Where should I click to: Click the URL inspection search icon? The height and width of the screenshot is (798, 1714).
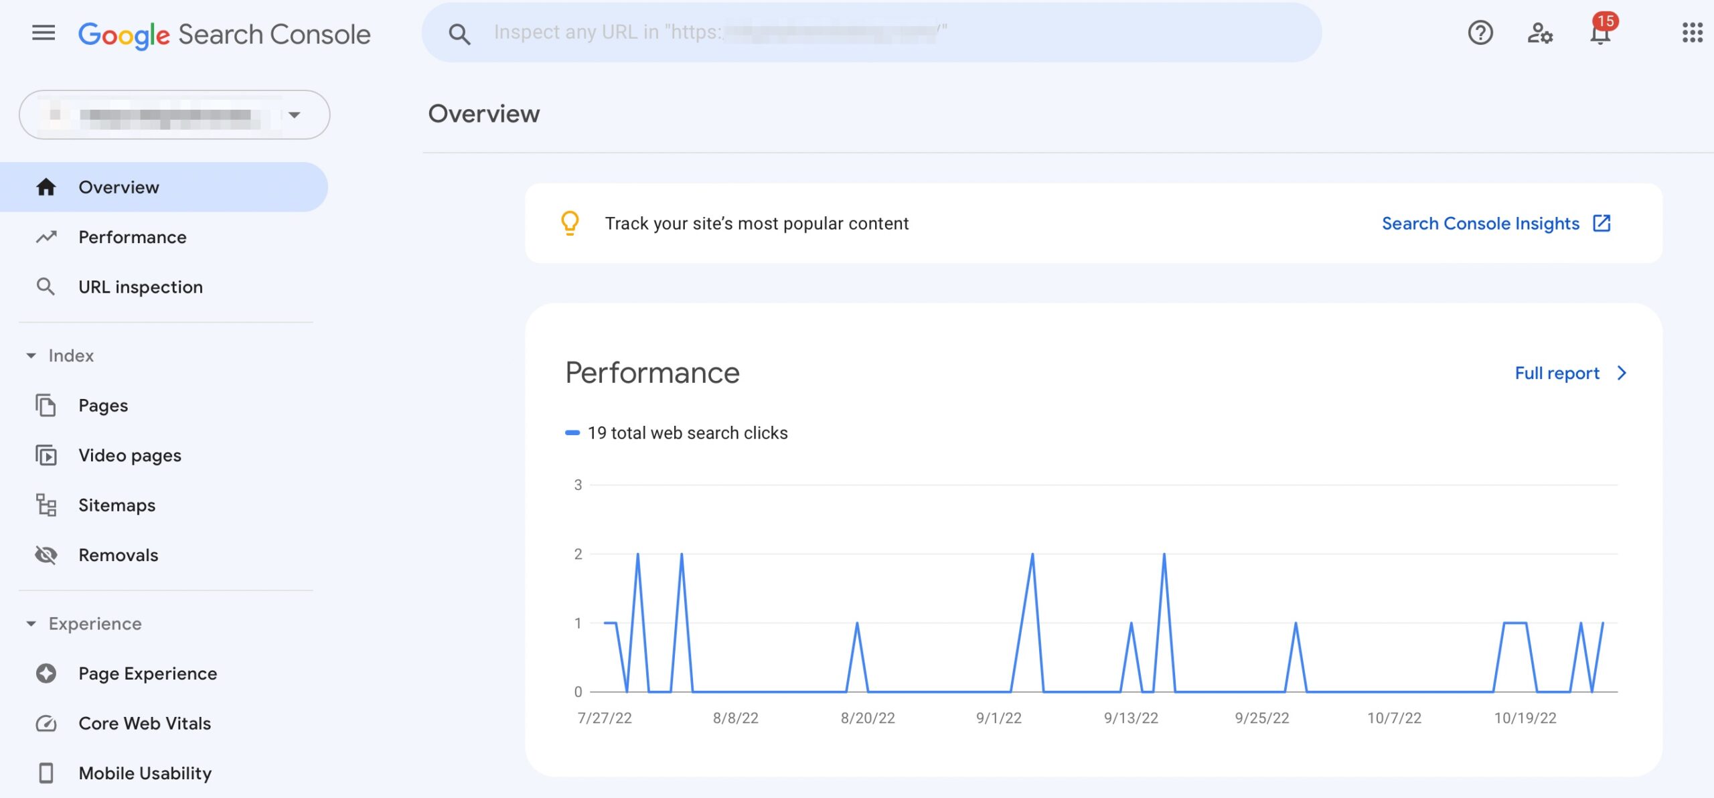45,287
